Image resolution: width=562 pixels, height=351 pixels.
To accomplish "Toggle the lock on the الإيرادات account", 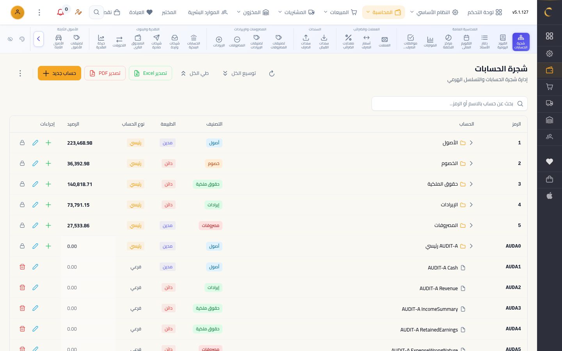I will [22, 205].
